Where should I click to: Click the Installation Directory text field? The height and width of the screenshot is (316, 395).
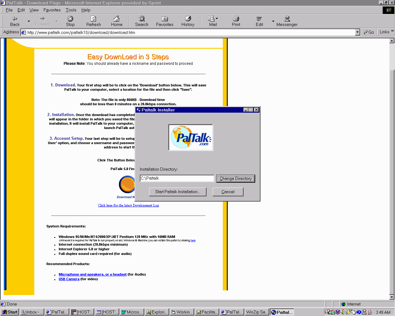[177, 178]
